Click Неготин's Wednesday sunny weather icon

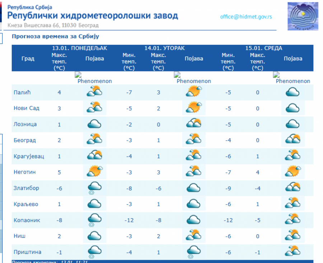[x=292, y=172]
